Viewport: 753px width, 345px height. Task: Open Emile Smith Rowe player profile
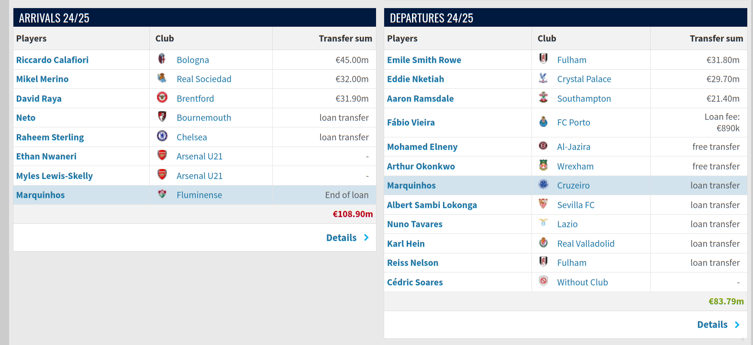tap(424, 60)
